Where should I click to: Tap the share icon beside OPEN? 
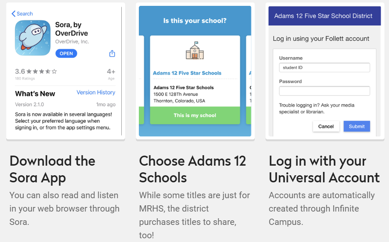coord(112,53)
